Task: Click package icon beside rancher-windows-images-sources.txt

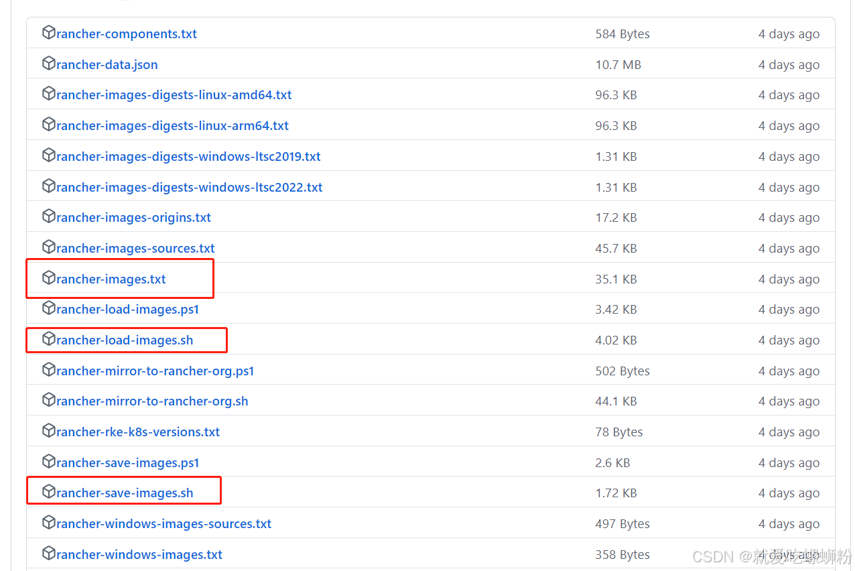Action: pos(48,523)
